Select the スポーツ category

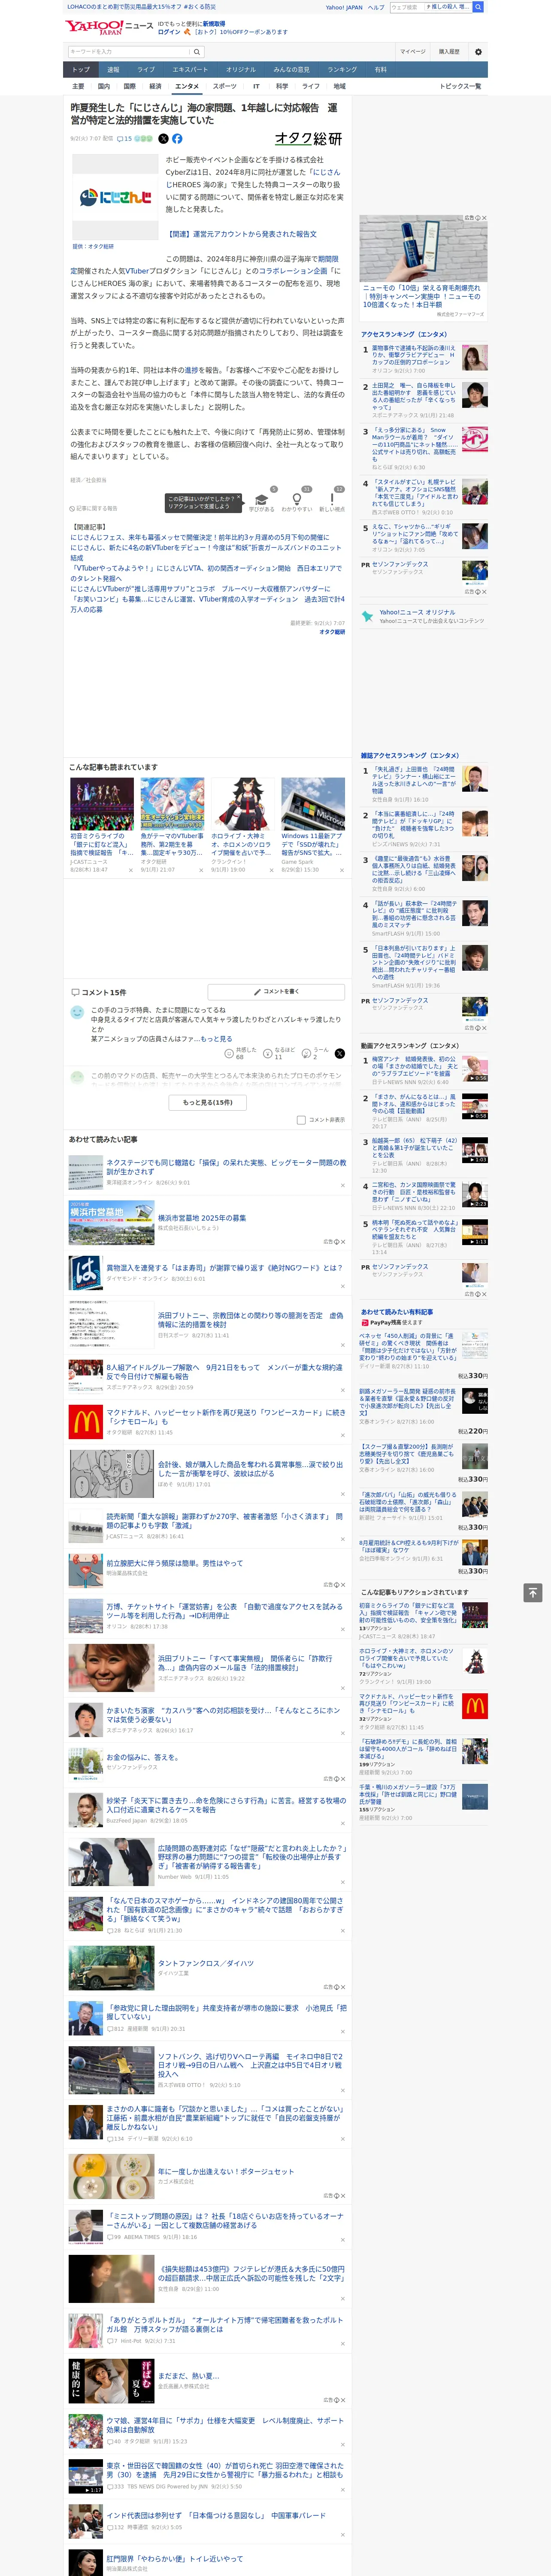[x=224, y=86]
